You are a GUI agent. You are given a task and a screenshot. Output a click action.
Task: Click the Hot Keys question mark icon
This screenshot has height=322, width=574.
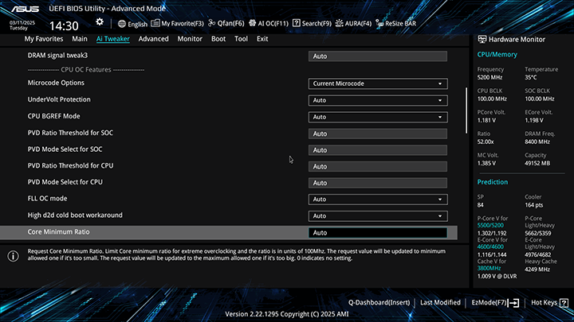pos(563,303)
